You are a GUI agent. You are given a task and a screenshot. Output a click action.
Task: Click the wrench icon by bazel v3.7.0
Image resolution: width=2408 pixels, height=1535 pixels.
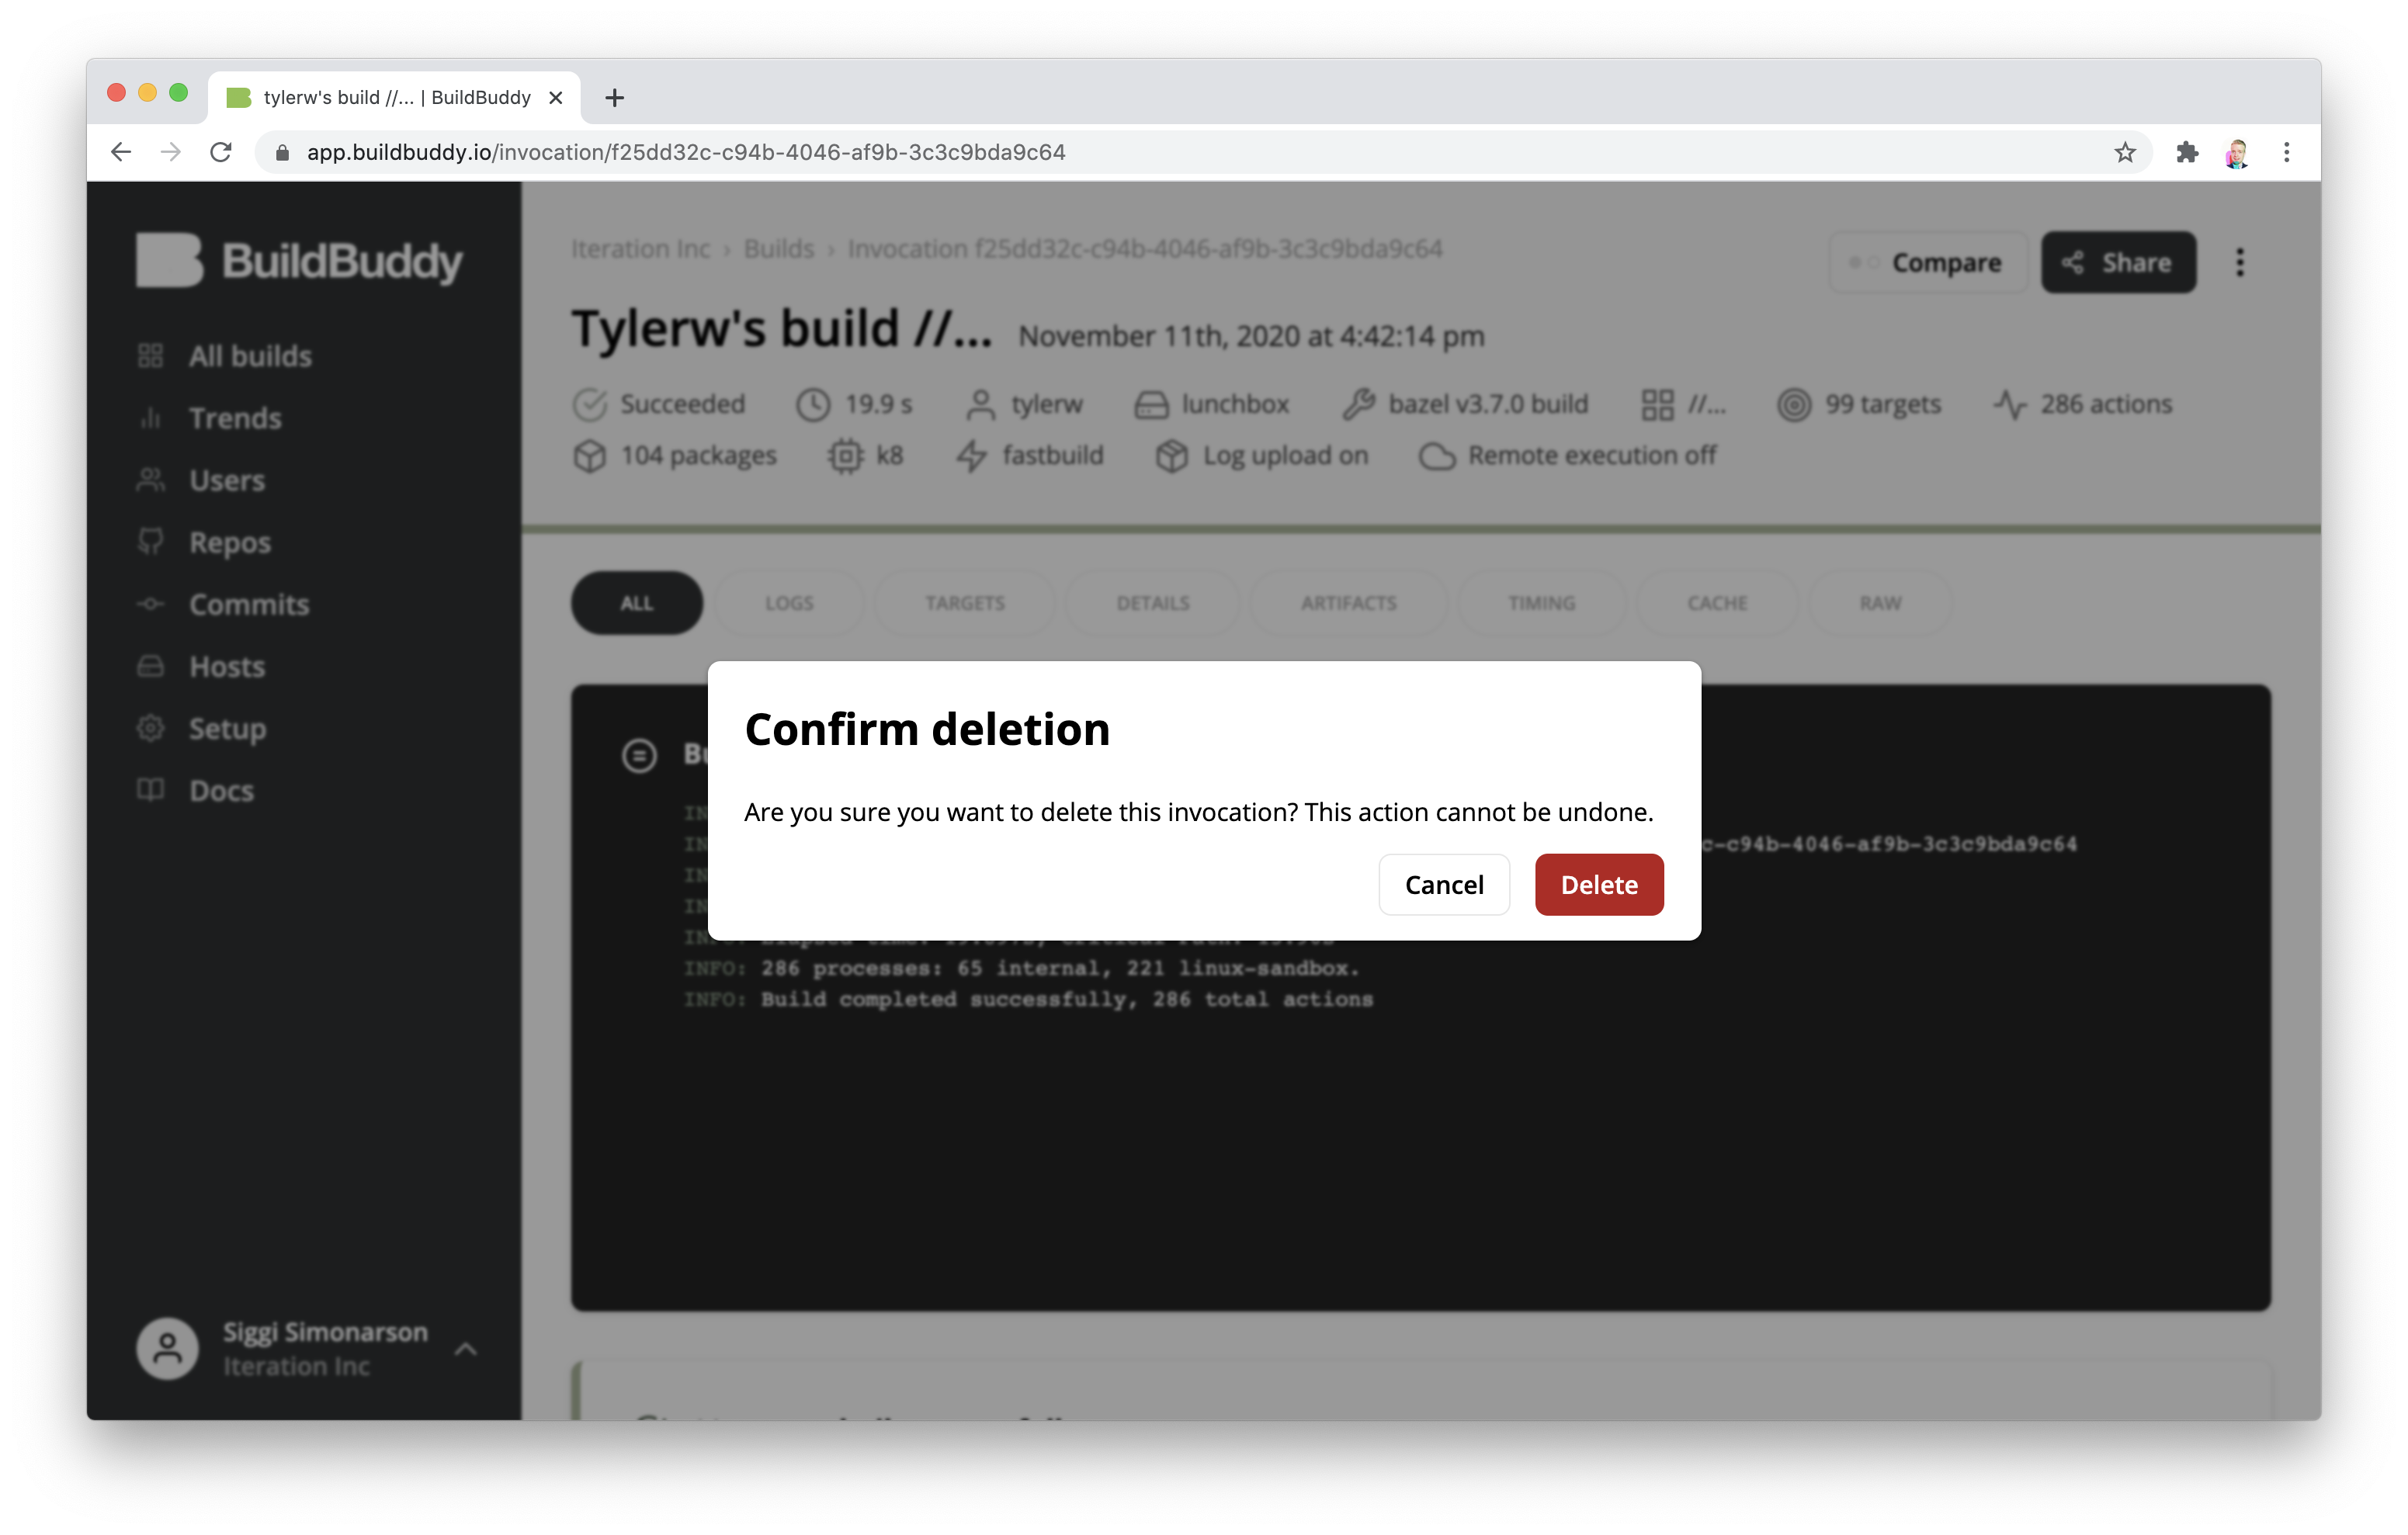1358,404
